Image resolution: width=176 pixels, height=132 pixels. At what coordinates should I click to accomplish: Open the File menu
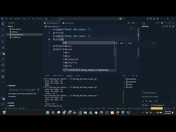tap(6, 19)
